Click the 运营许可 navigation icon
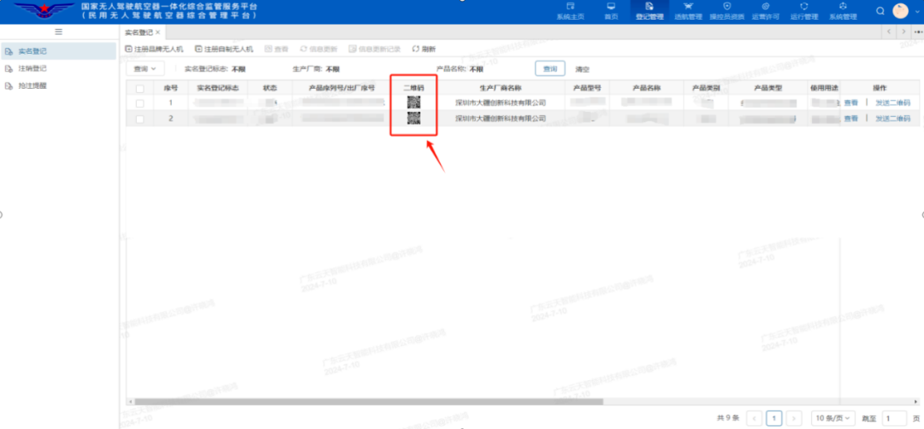The image size is (924, 429). click(x=766, y=7)
